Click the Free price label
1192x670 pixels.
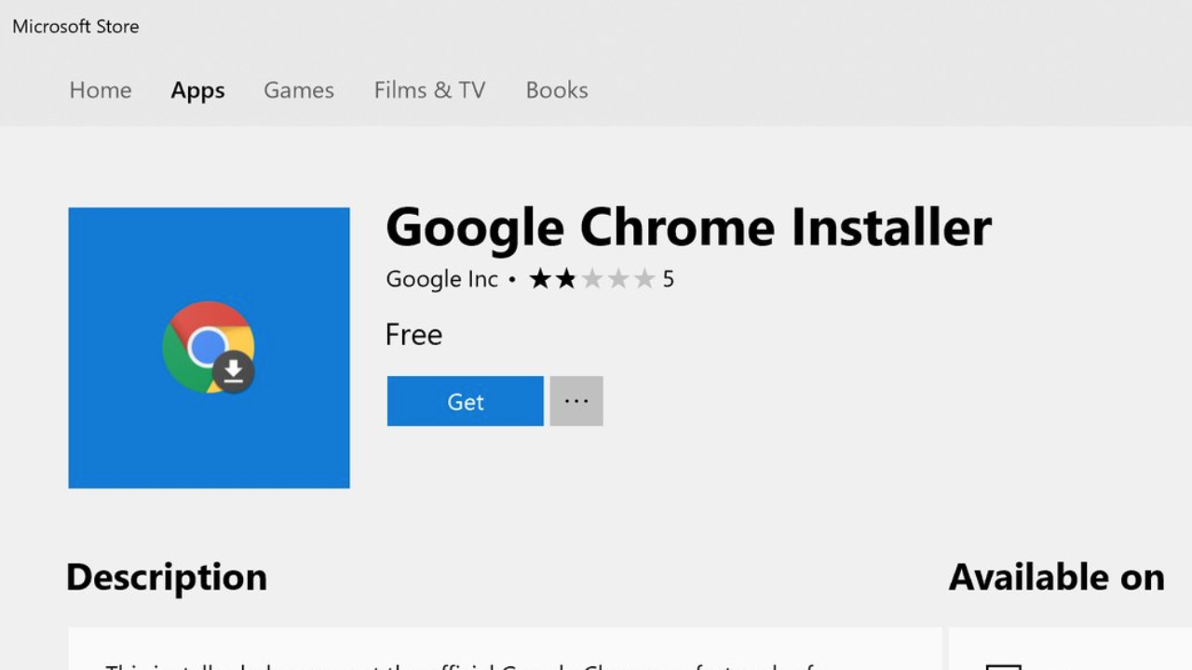coord(413,335)
